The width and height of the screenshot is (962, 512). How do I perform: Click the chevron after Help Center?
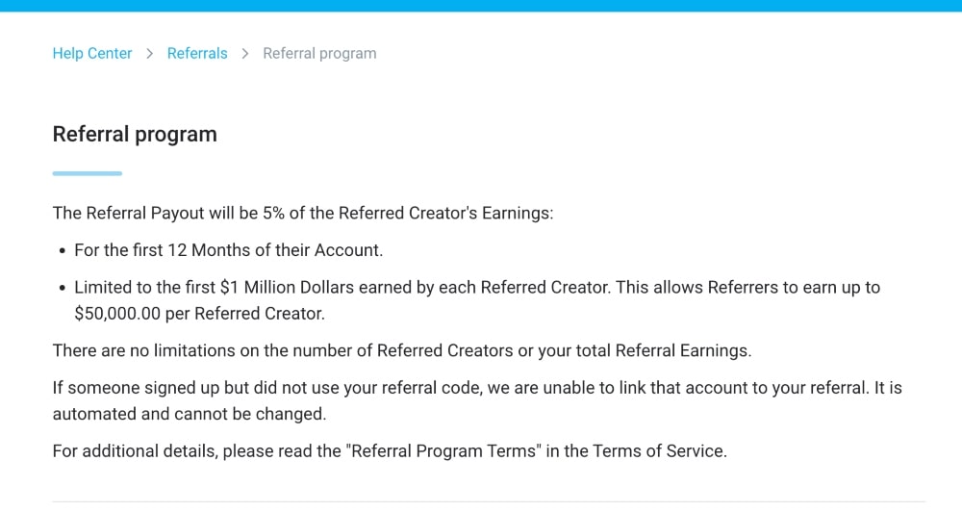coord(149,54)
